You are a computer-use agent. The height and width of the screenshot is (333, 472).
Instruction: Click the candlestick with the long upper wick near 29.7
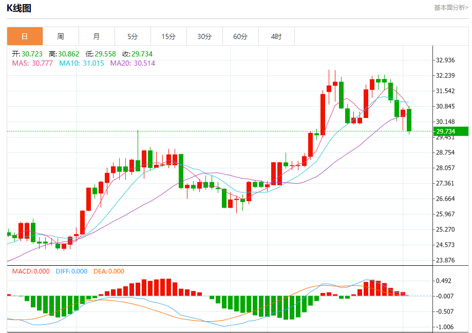point(138,150)
